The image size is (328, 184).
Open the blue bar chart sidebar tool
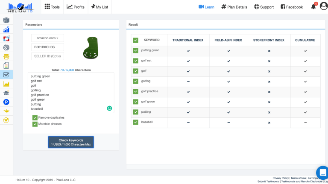coord(6,29)
